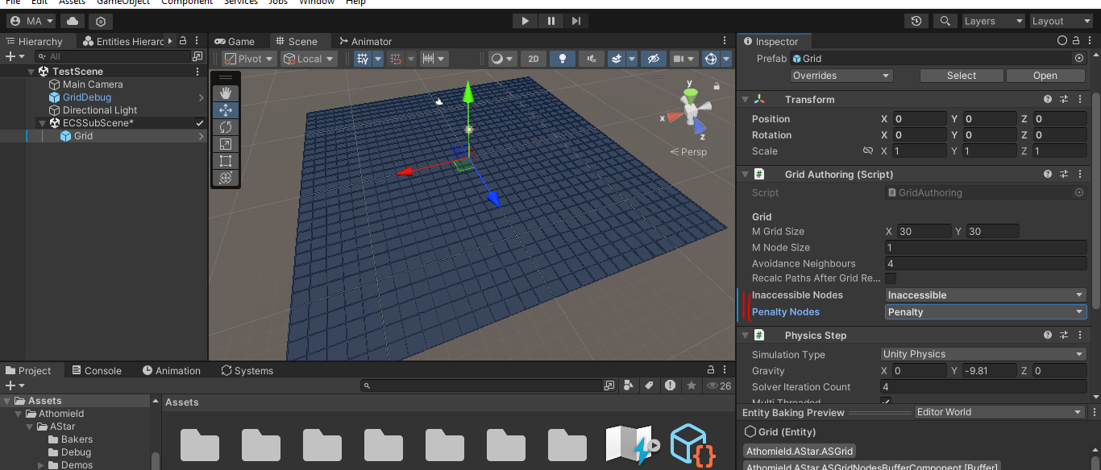Viewport: 1101px width, 470px height.
Task: Activate the Rotate tool
Action: (x=226, y=127)
